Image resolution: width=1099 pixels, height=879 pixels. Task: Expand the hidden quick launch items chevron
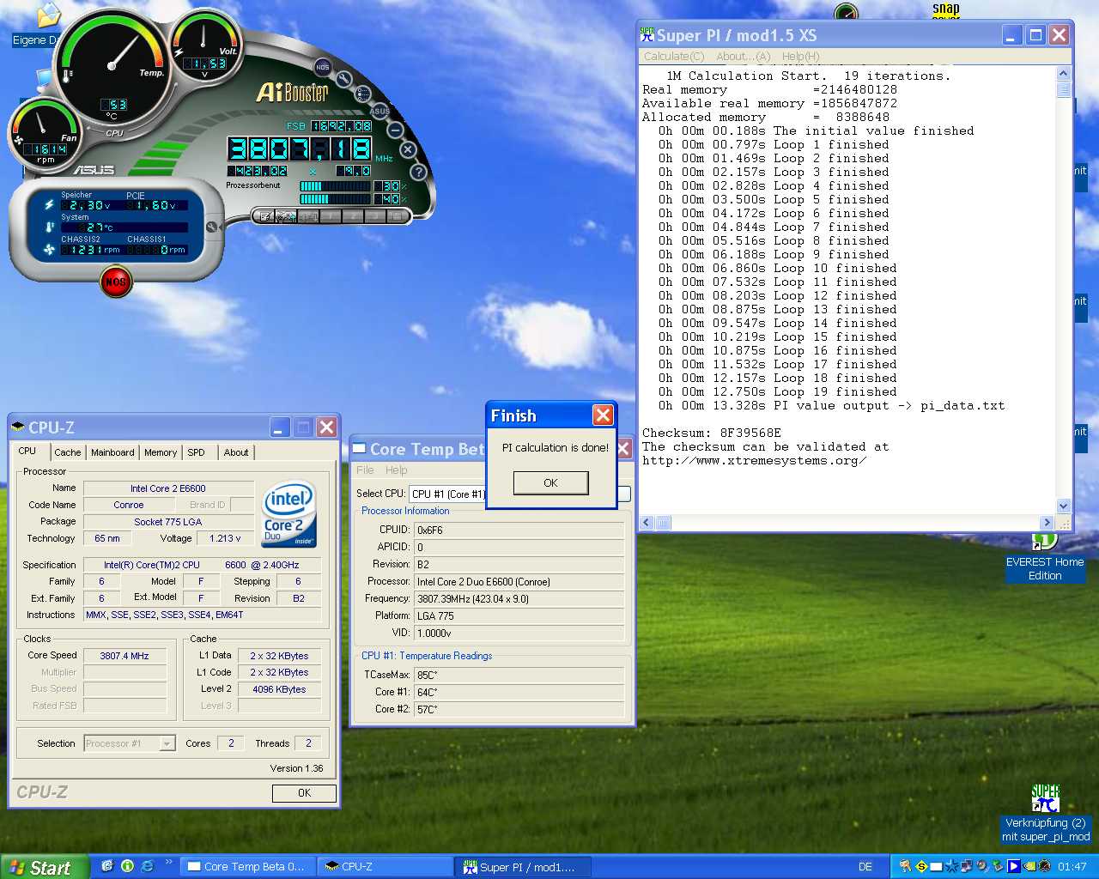pos(168,863)
